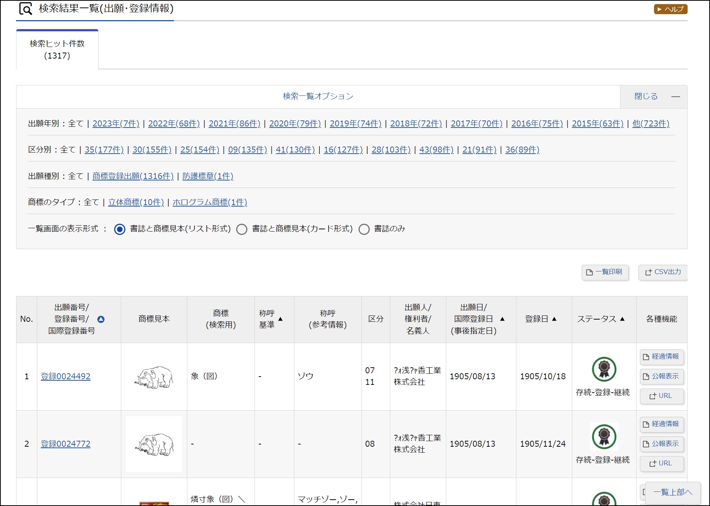Open registration link 登録0024492
This screenshot has width=710, height=506.
[66, 377]
